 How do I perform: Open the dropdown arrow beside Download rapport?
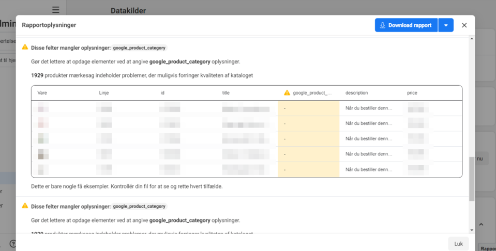click(446, 25)
